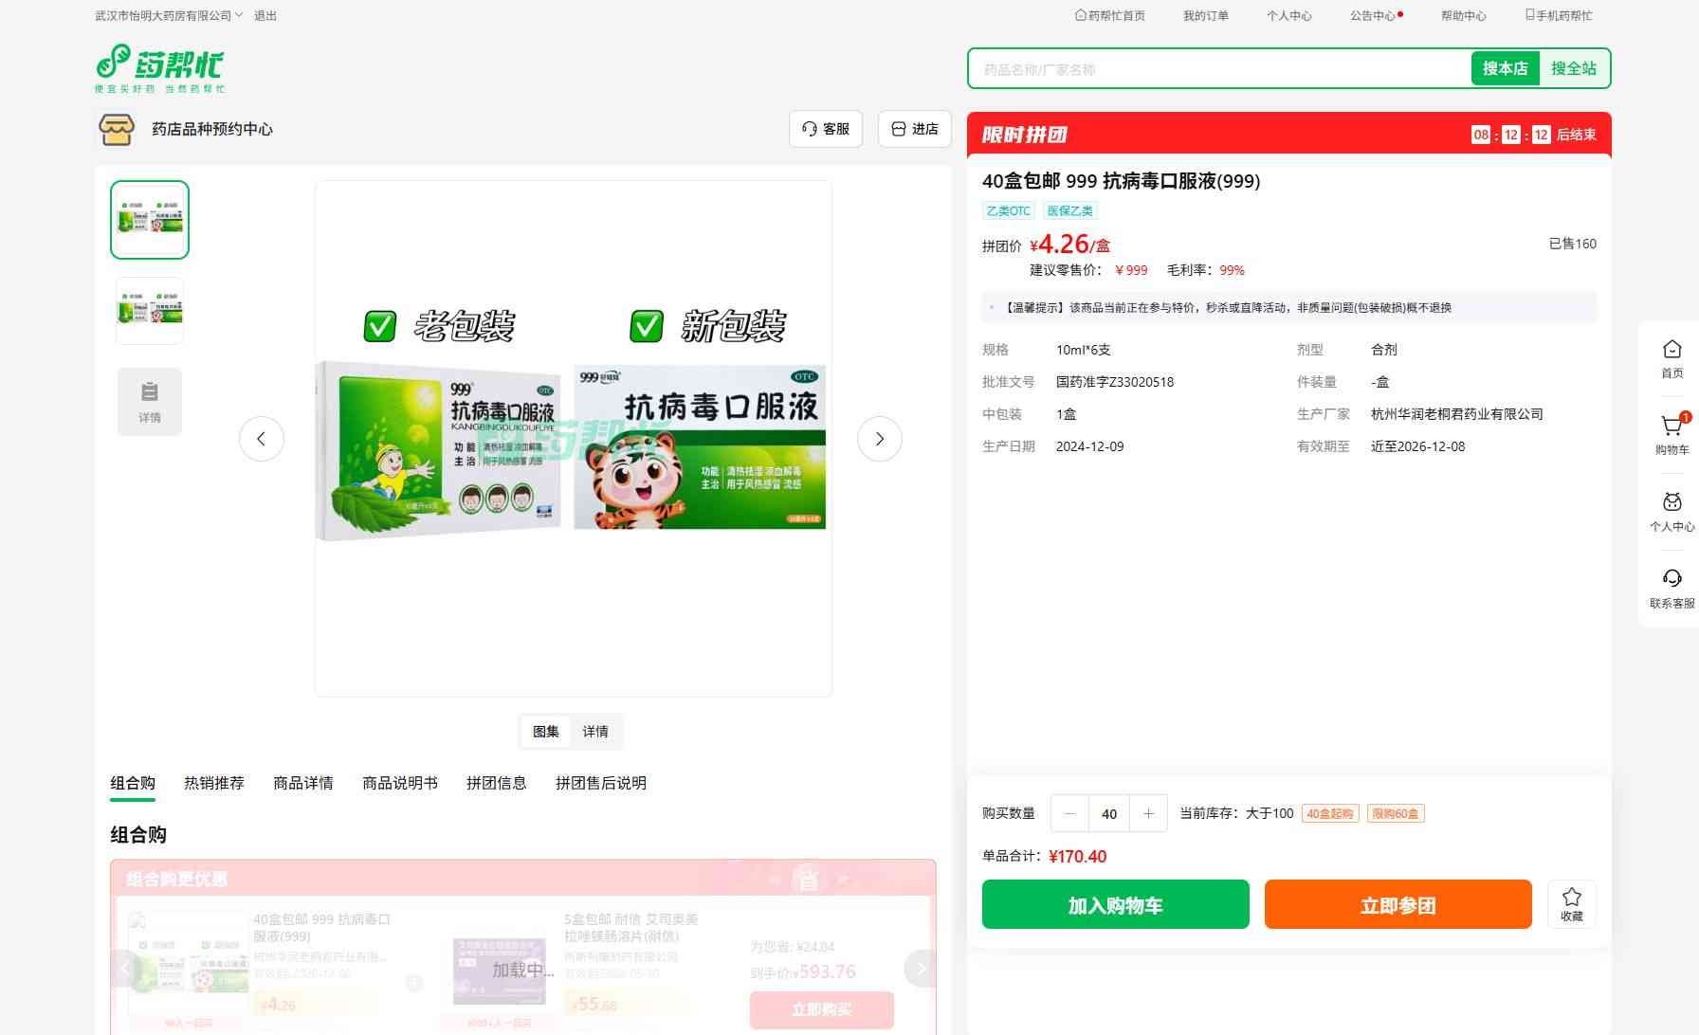Click the 进店 enter store button
The height and width of the screenshot is (1035, 1699).
click(914, 129)
